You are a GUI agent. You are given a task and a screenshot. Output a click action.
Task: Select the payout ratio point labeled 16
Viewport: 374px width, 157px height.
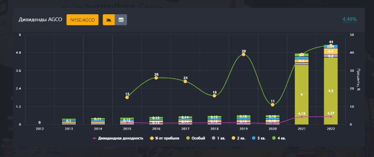tap(214, 96)
